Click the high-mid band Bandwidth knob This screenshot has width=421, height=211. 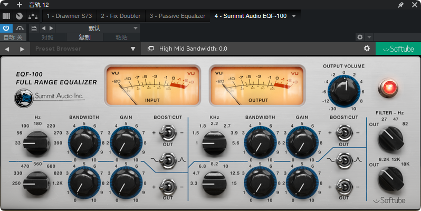[x=260, y=142]
